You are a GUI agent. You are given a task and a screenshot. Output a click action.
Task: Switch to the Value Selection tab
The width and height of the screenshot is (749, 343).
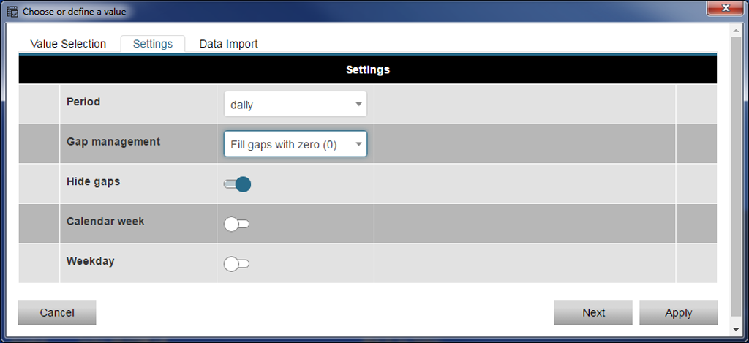[68, 44]
